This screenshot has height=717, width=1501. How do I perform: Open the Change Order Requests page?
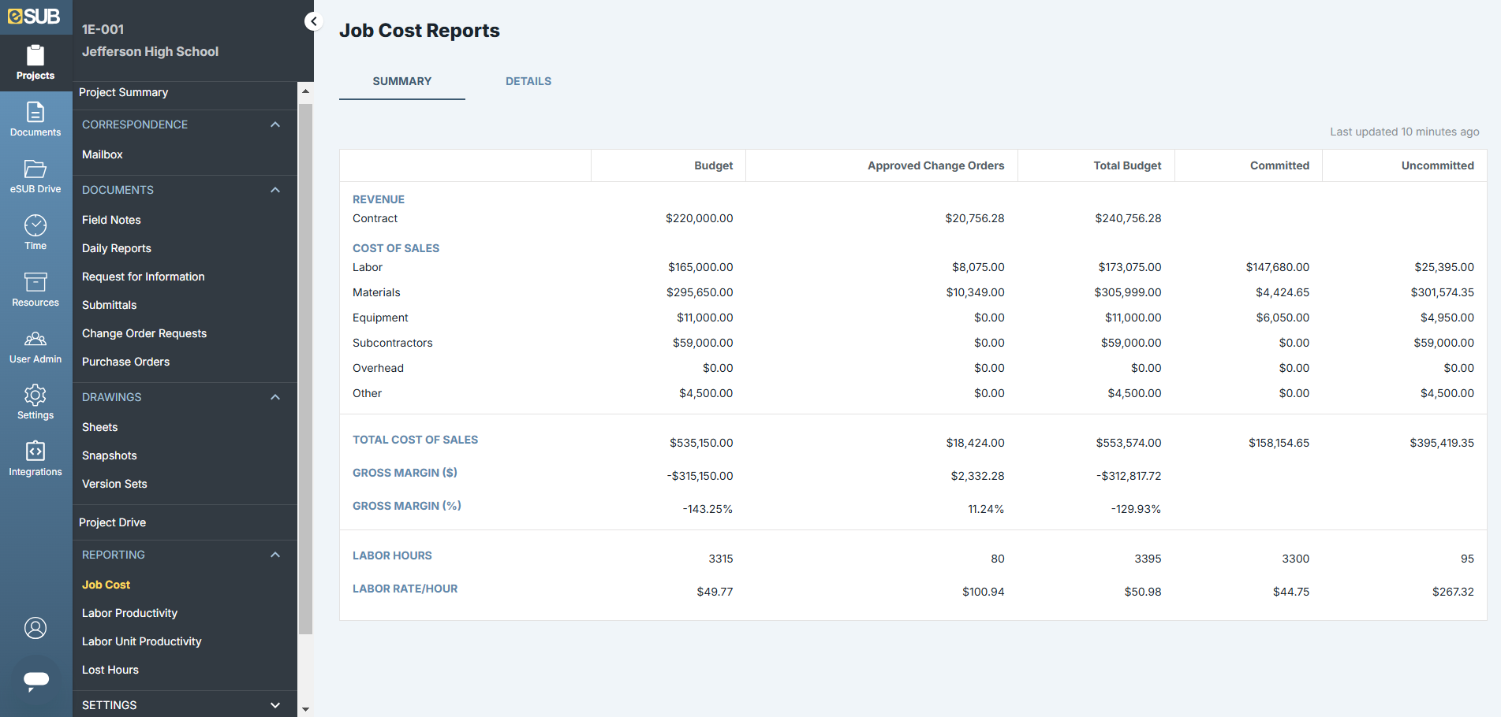point(144,333)
